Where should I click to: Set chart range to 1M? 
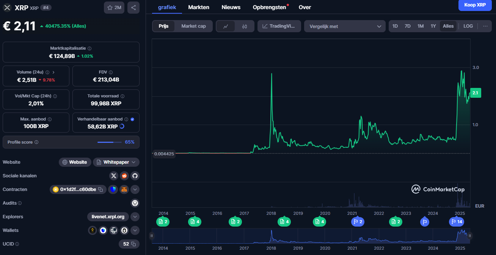(x=421, y=26)
